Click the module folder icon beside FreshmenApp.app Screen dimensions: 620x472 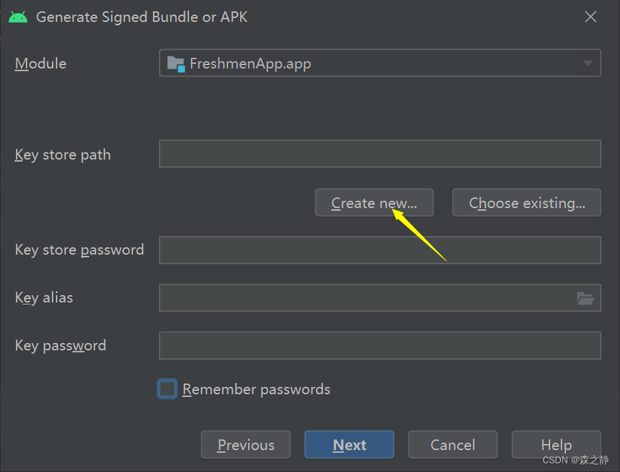pos(175,63)
